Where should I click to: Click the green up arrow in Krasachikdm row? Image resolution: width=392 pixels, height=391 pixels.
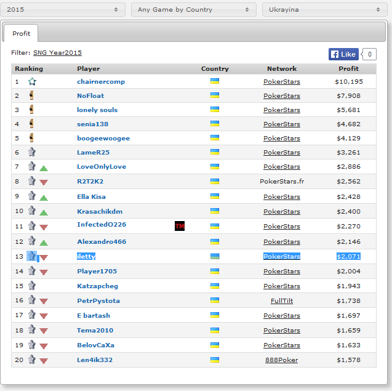(44, 212)
